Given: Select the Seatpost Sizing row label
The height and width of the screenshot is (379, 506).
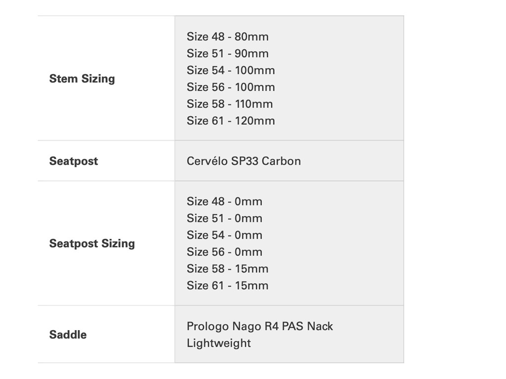Looking at the screenshot, I should (x=92, y=244).
